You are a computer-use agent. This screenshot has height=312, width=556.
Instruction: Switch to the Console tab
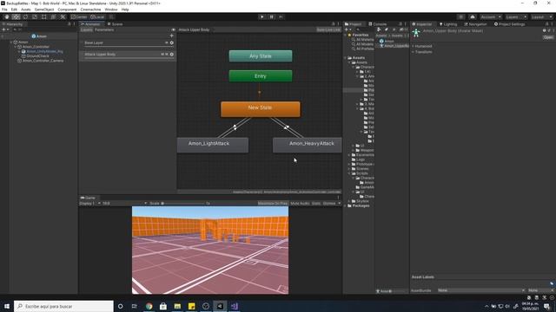(x=377, y=24)
